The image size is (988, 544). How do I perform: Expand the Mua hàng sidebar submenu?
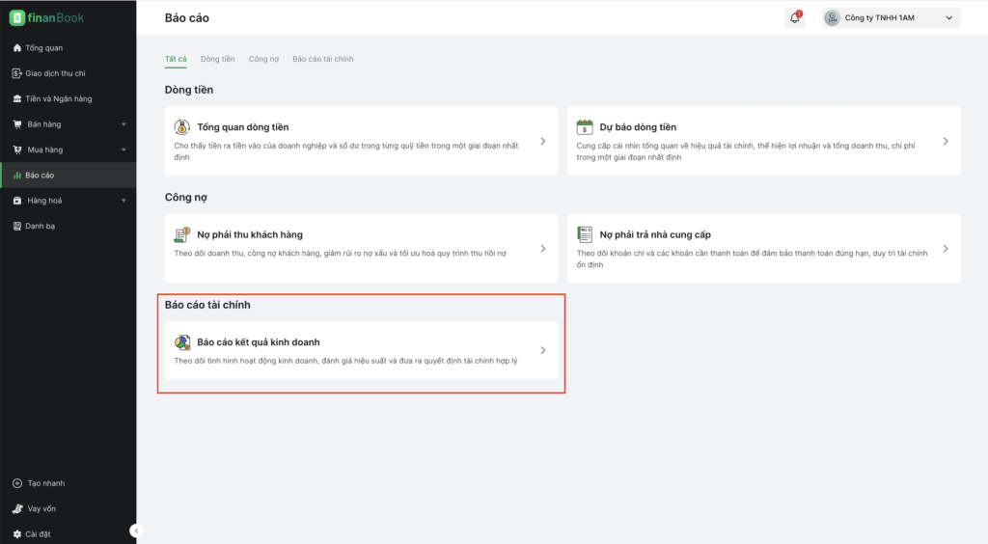coord(123,150)
